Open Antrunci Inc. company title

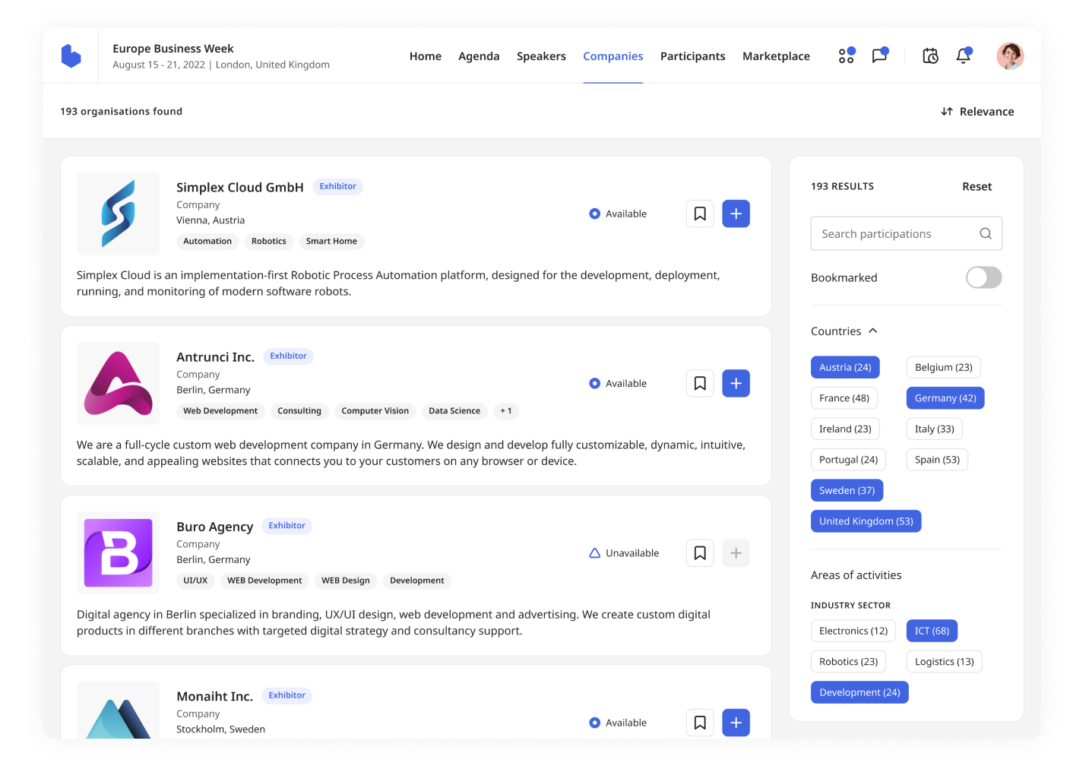point(215,356)
